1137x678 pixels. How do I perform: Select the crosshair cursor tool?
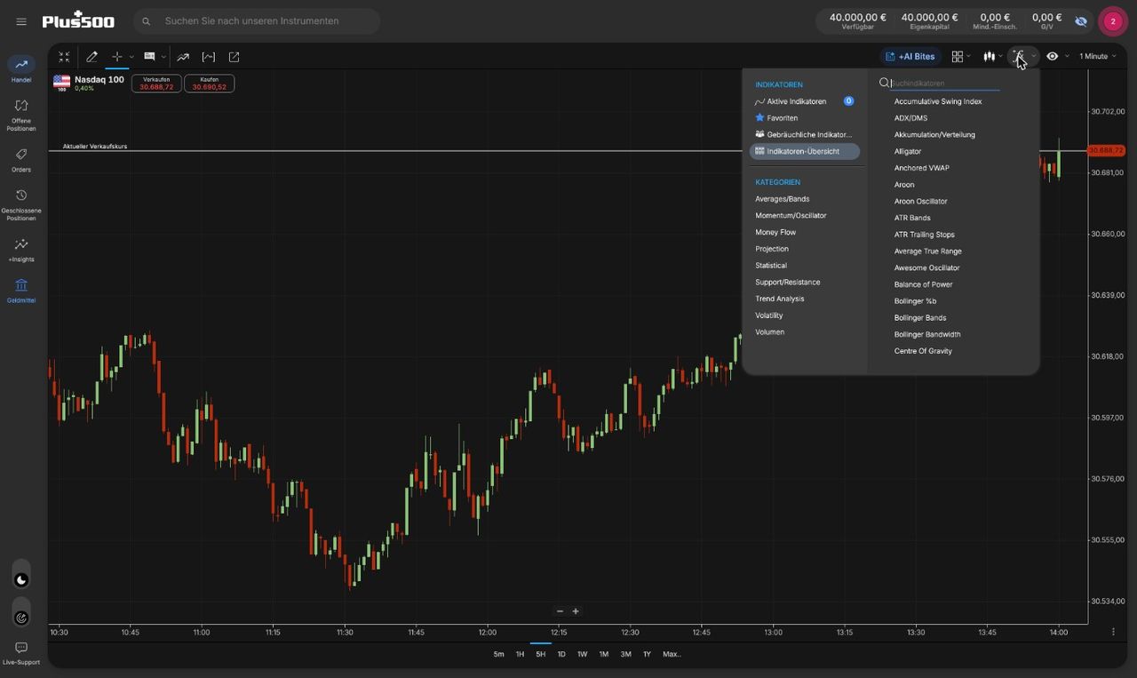click(x=116, y=56)
